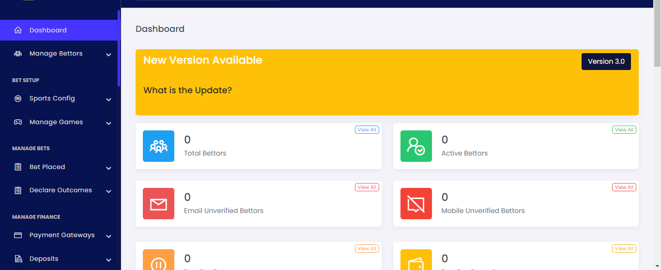661x270 pixels.
Task: Open the Sports Config menu item
Action: coord(52,99)
